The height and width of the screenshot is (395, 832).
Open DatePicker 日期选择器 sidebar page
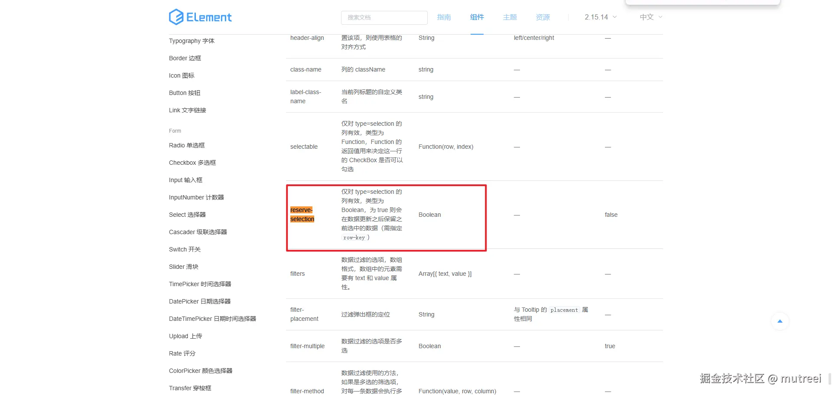click(200, 301)
